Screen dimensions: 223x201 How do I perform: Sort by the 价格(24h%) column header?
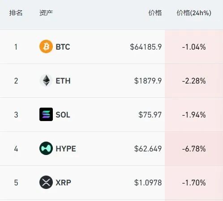click(x=194, y=13)
